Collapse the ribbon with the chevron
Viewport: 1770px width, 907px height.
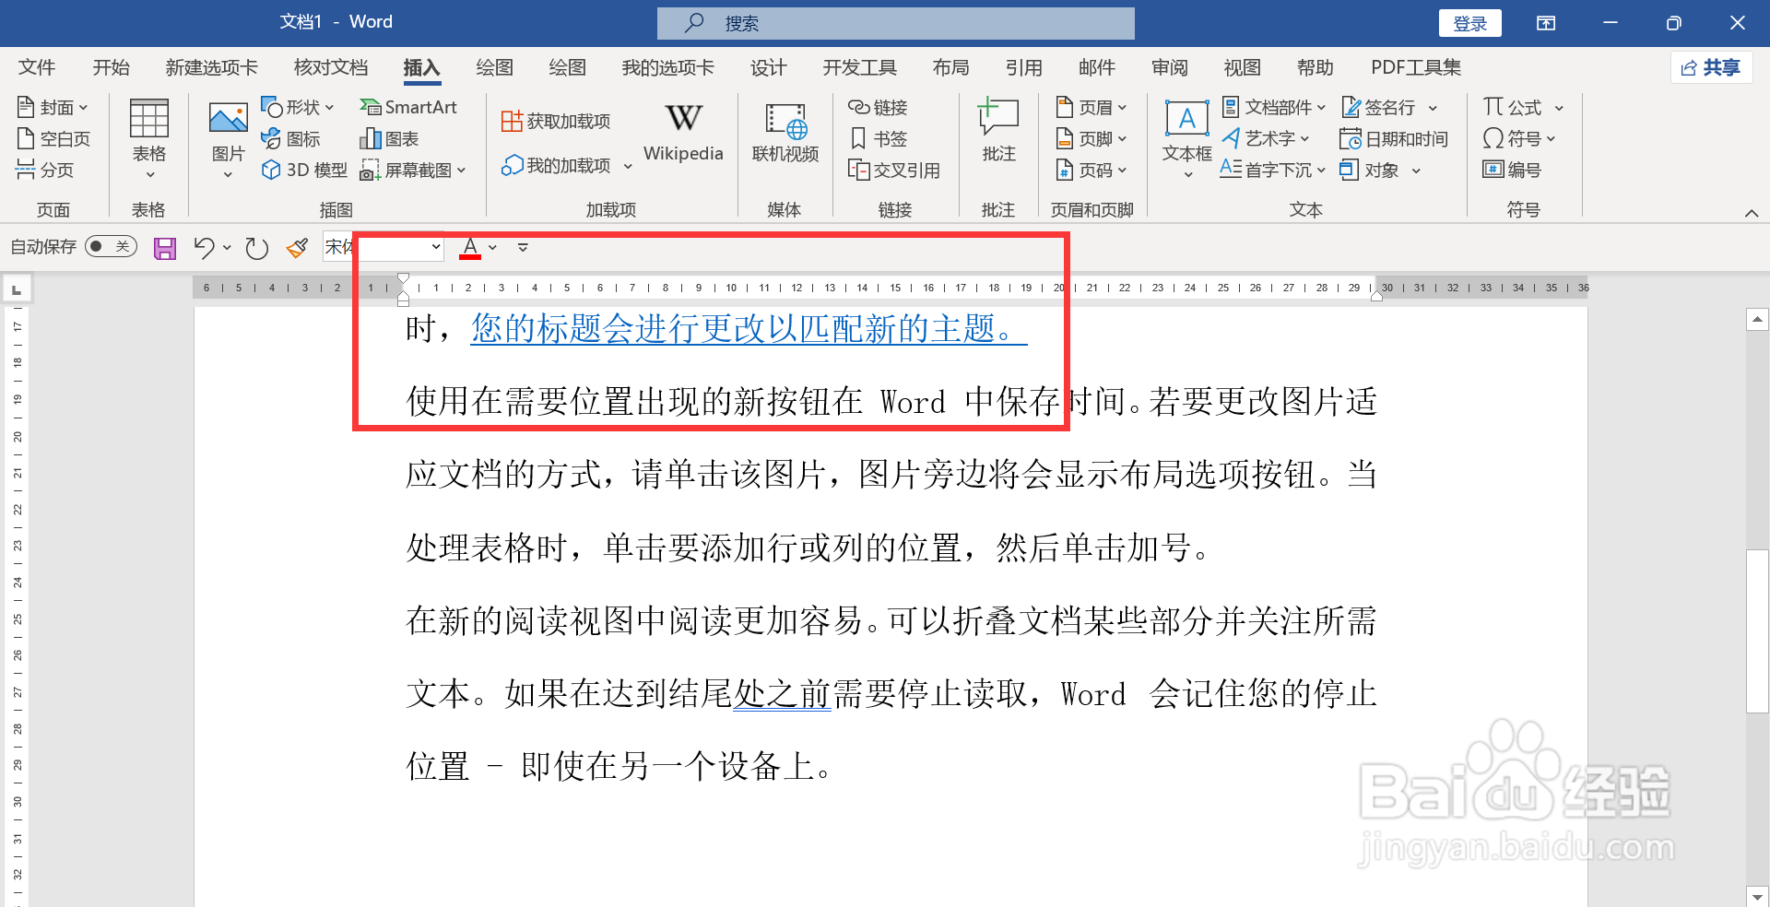click(1752, 213)
